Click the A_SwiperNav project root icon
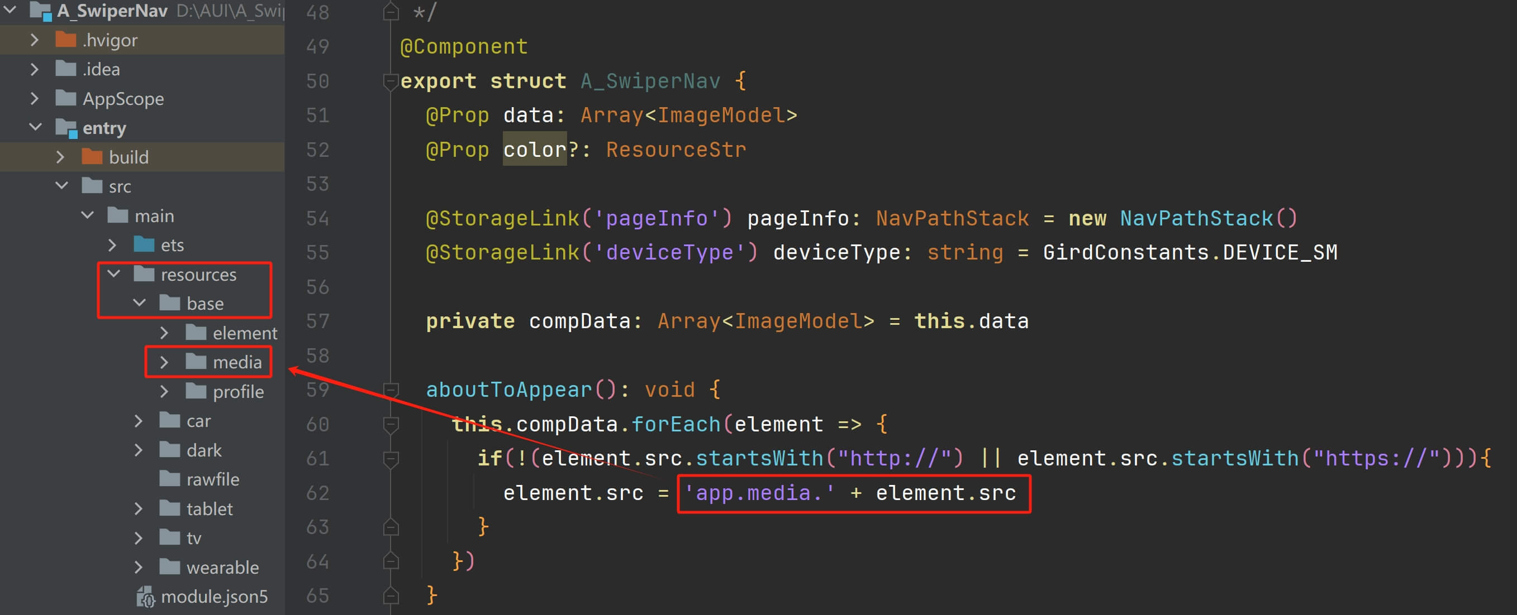Image resolution: width=1517 pixels, height=615 pixels. [40, 11]
